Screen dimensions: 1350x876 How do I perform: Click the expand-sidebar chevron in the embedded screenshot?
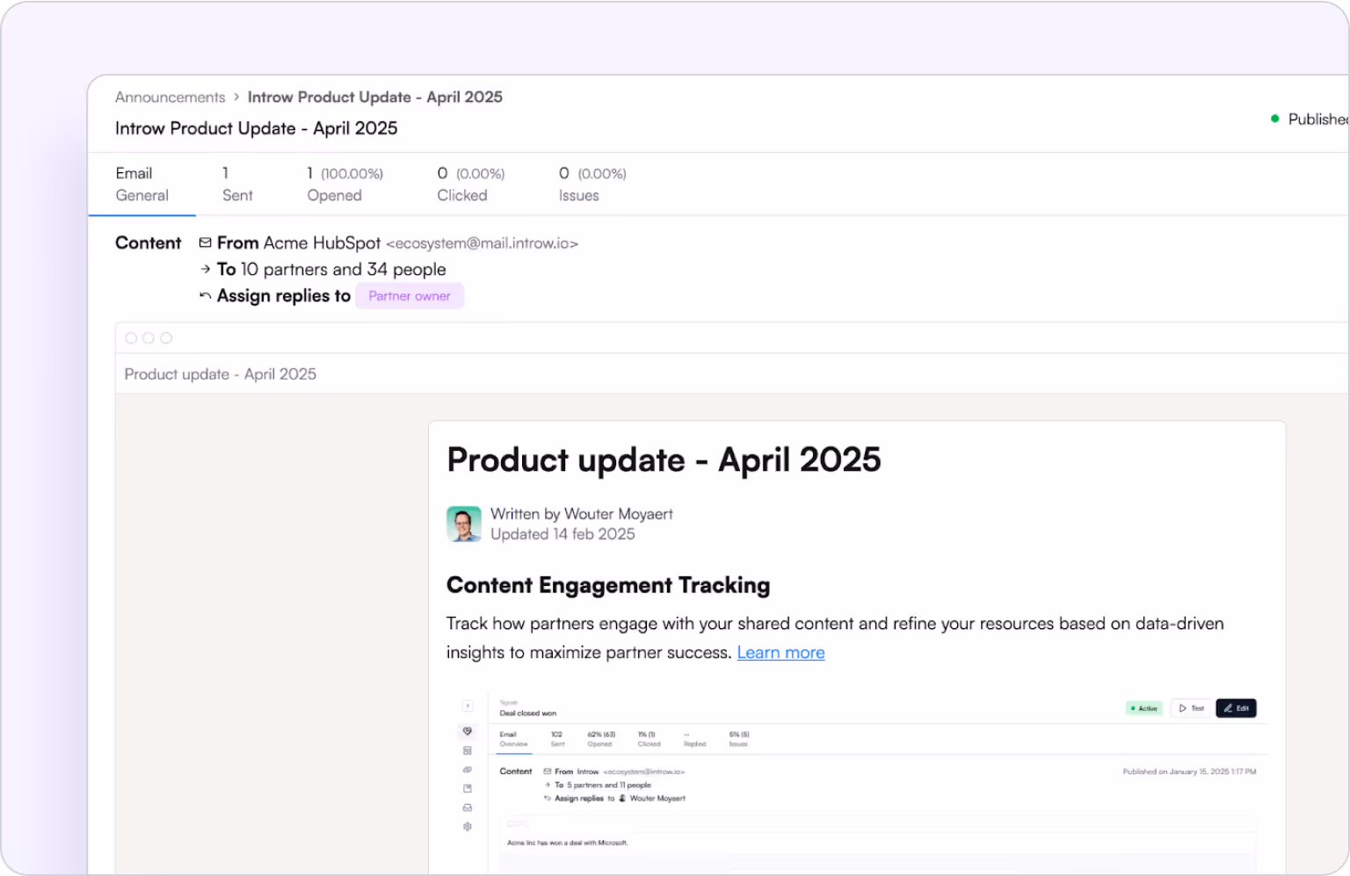point(468,706)
